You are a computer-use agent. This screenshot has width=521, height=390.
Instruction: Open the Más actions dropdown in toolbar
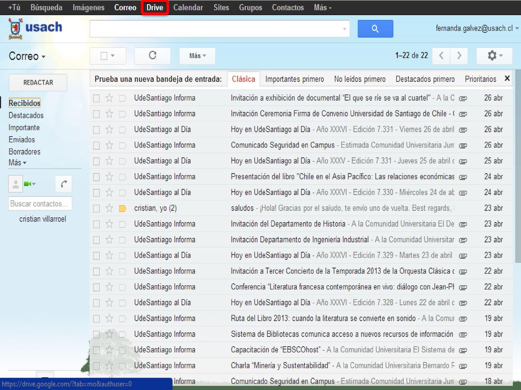pyautogui.click(x=197, y=56)
